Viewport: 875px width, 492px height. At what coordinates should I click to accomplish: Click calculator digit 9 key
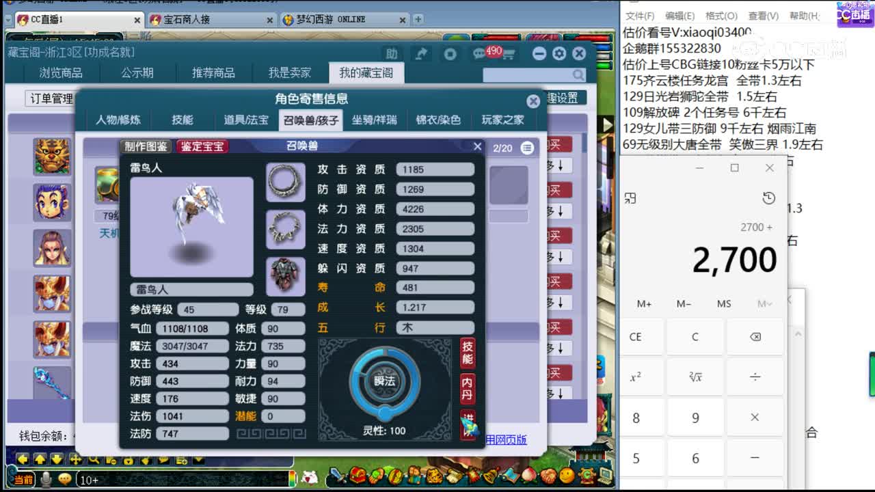click(x=695, y=418)
